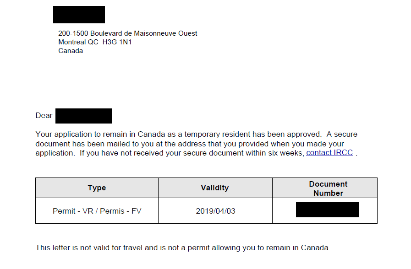Click the Montreal QC H3G 1N1 line
This screenshot has height=269, width=411.
(95, 42)
